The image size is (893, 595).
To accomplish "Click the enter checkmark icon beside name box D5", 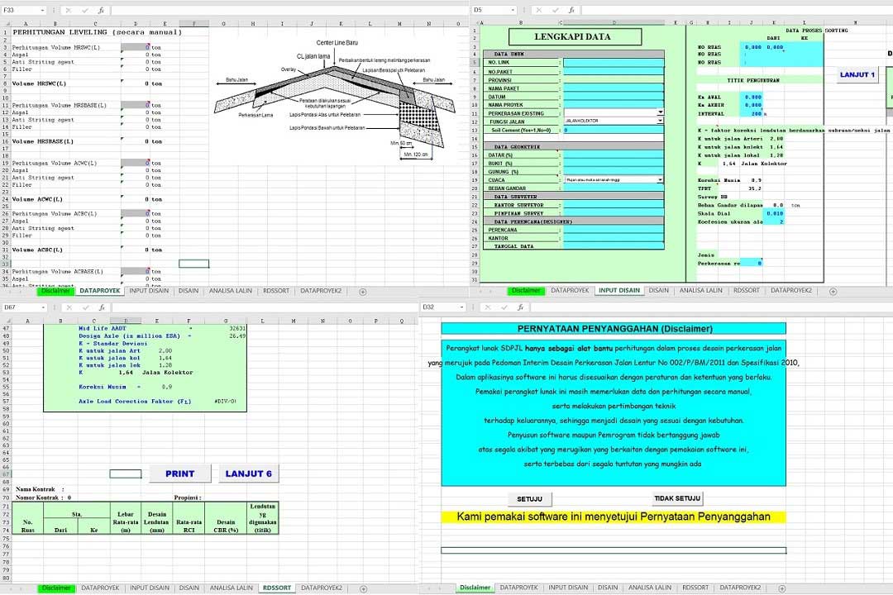I will click(x=555, y=10).
